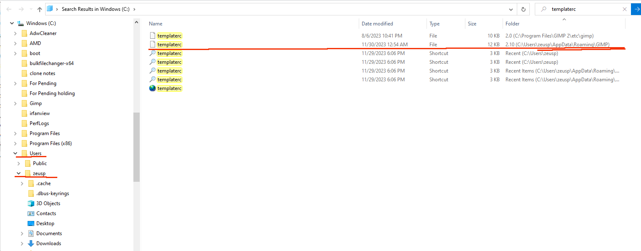Click the drive icon in address bar

pos(50,9)
